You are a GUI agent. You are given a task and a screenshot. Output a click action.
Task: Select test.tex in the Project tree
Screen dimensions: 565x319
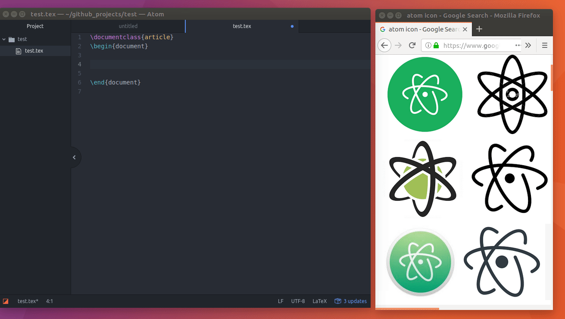[35, 51]
